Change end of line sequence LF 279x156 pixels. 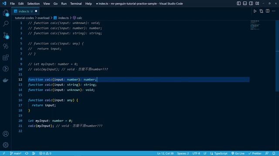coord(205,153)
